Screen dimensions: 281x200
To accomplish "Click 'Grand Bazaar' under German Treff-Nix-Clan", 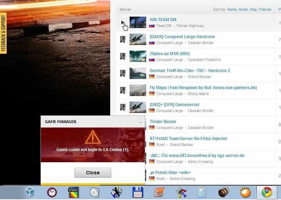I will (200, 77).
